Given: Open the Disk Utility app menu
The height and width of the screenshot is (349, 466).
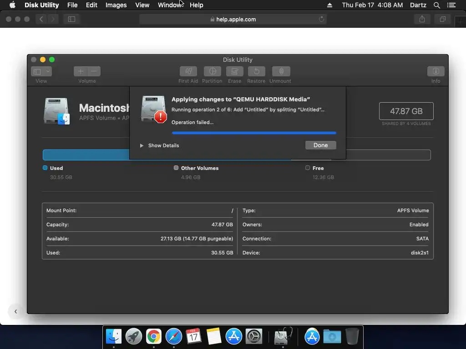Looking at the screenshot, I should tap(41, 5).
